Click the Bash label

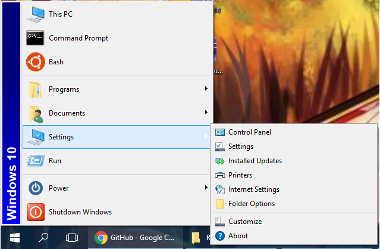tap(56, 62)
